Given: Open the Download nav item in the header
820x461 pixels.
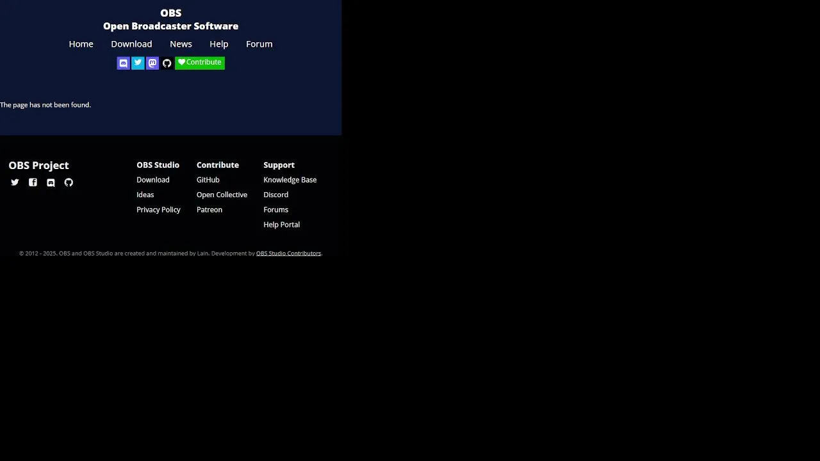Looking at the screenshot, I should click(131, 44).
